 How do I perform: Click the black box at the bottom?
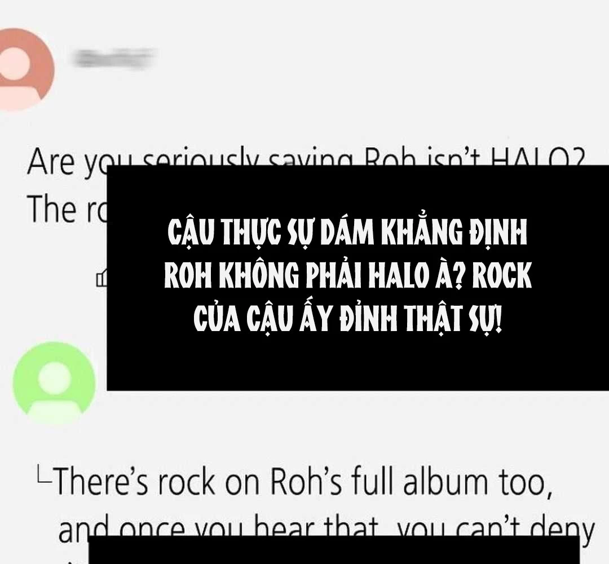tap(334, 550)
